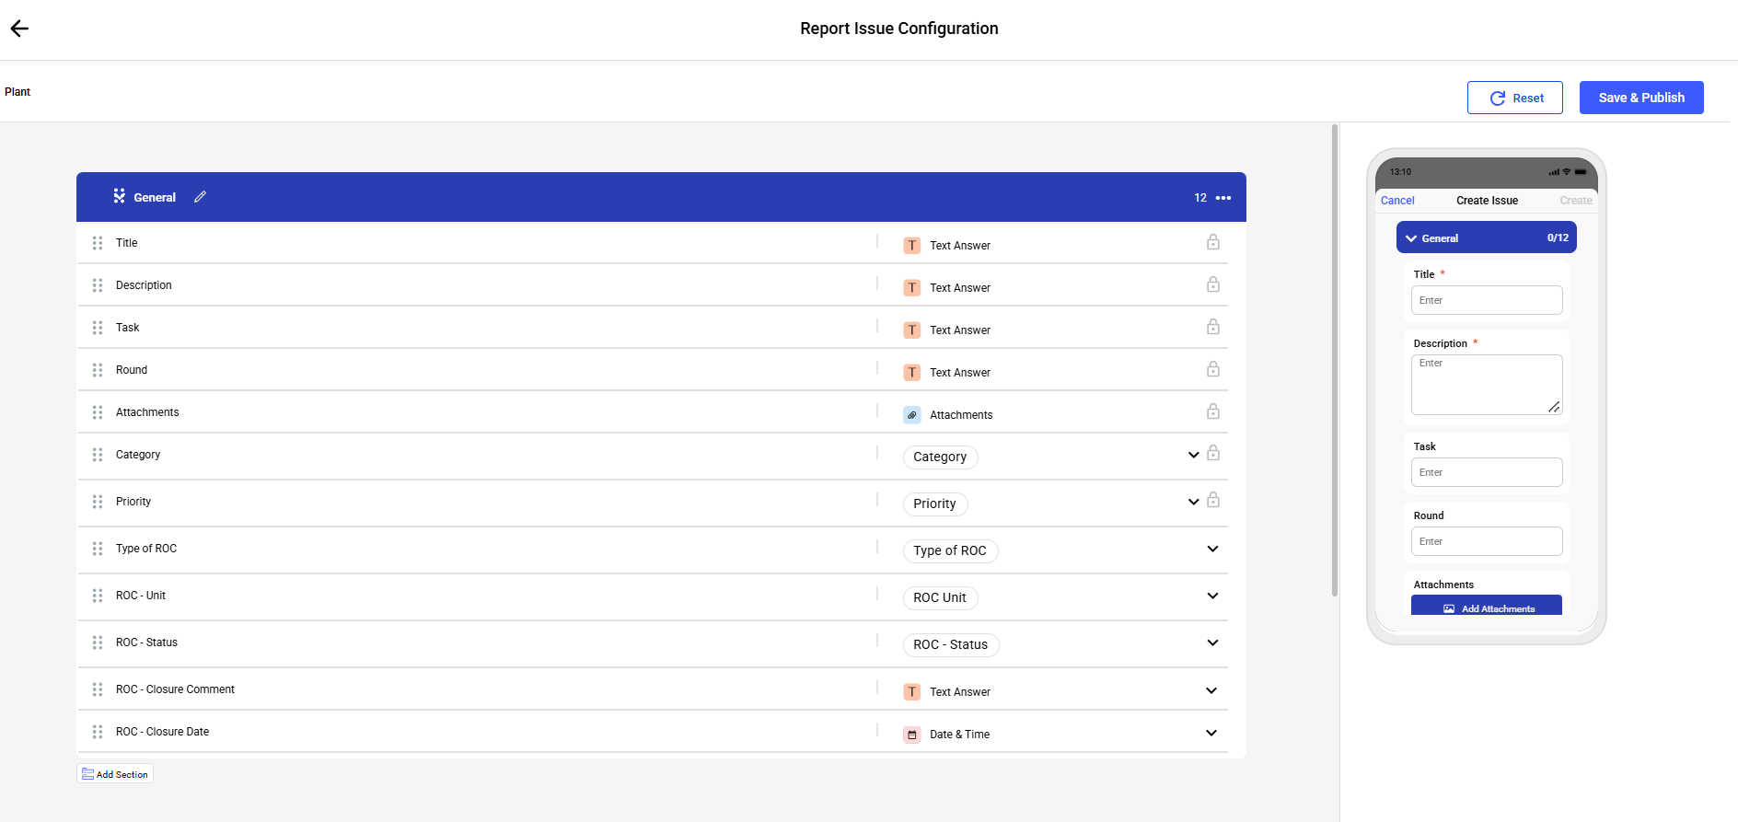Expand the ROC - Unit row chevron
Viewport: 1738px width, 822px height.
[x=1212, y=596]
